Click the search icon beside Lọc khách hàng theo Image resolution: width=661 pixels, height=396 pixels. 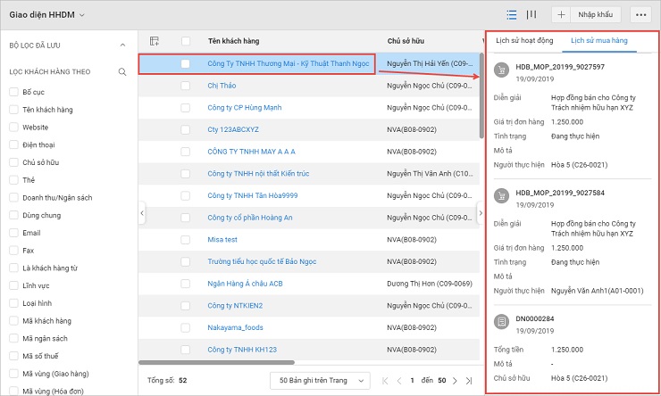[x=122, y=72]
